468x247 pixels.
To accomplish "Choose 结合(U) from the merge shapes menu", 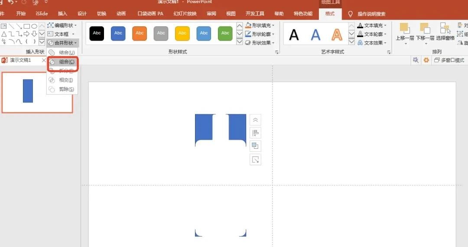I will click(x=62, y=52).
